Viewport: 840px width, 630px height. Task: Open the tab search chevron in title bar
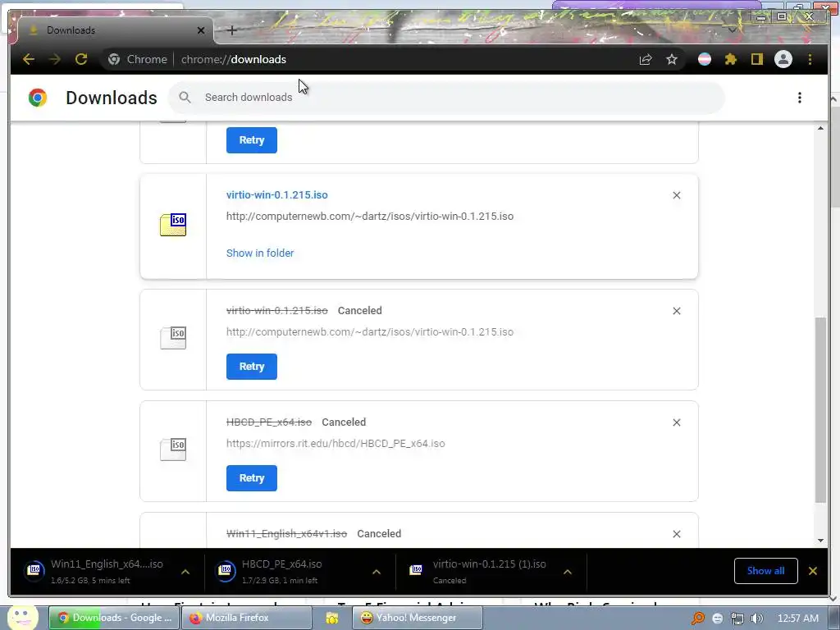[733, 30]
